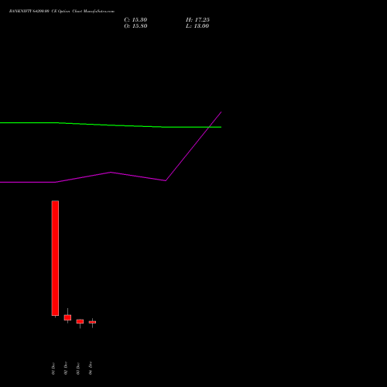The height and width of the screenshot is (387, 387).
Task: Click the '04 Dec' date label
Action: [91, 368]
